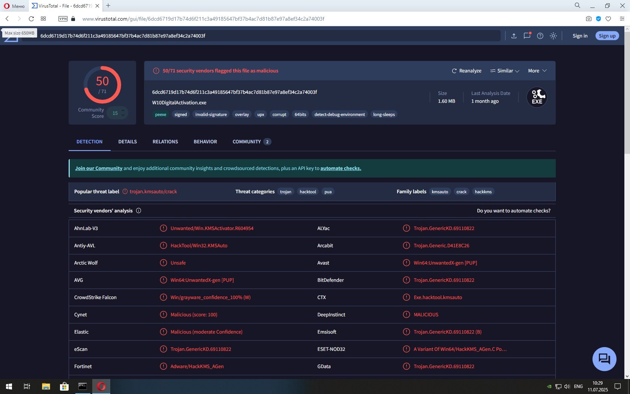Click the Reanalyze button

pos(466,71)
